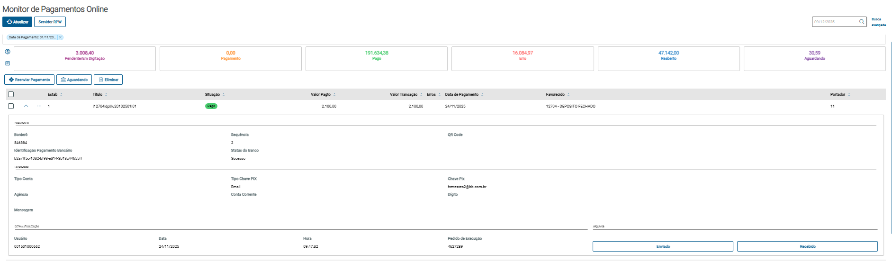
Task: Filter by the Pago summary card
Action: click(x=376, y=58)
